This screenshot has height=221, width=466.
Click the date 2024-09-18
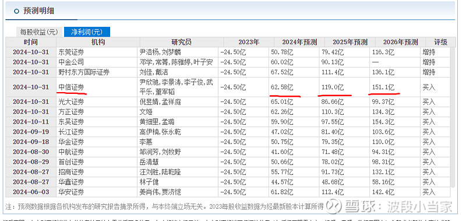31,142
